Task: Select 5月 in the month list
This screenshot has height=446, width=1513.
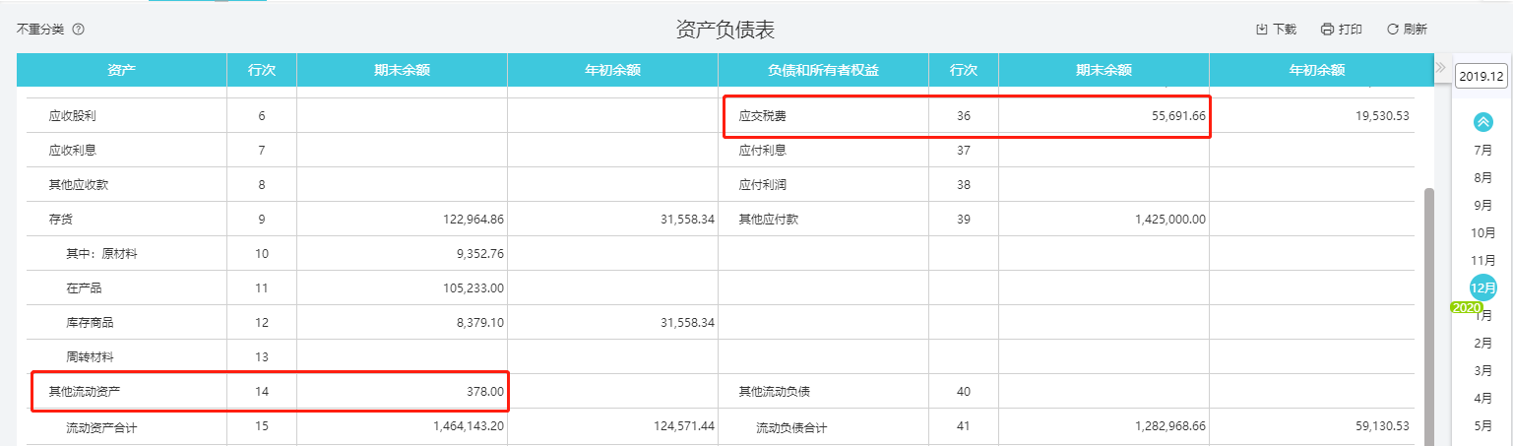Action: (x=1482, y=425)
